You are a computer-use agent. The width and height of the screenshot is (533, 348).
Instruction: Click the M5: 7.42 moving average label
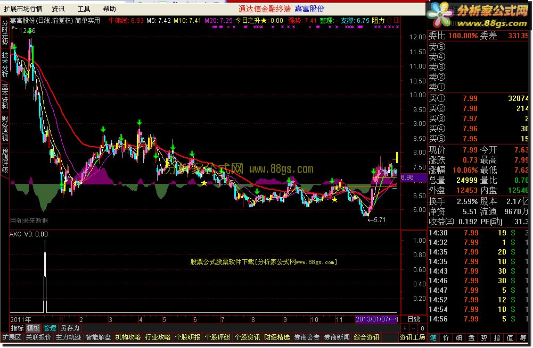click(159, 20)
